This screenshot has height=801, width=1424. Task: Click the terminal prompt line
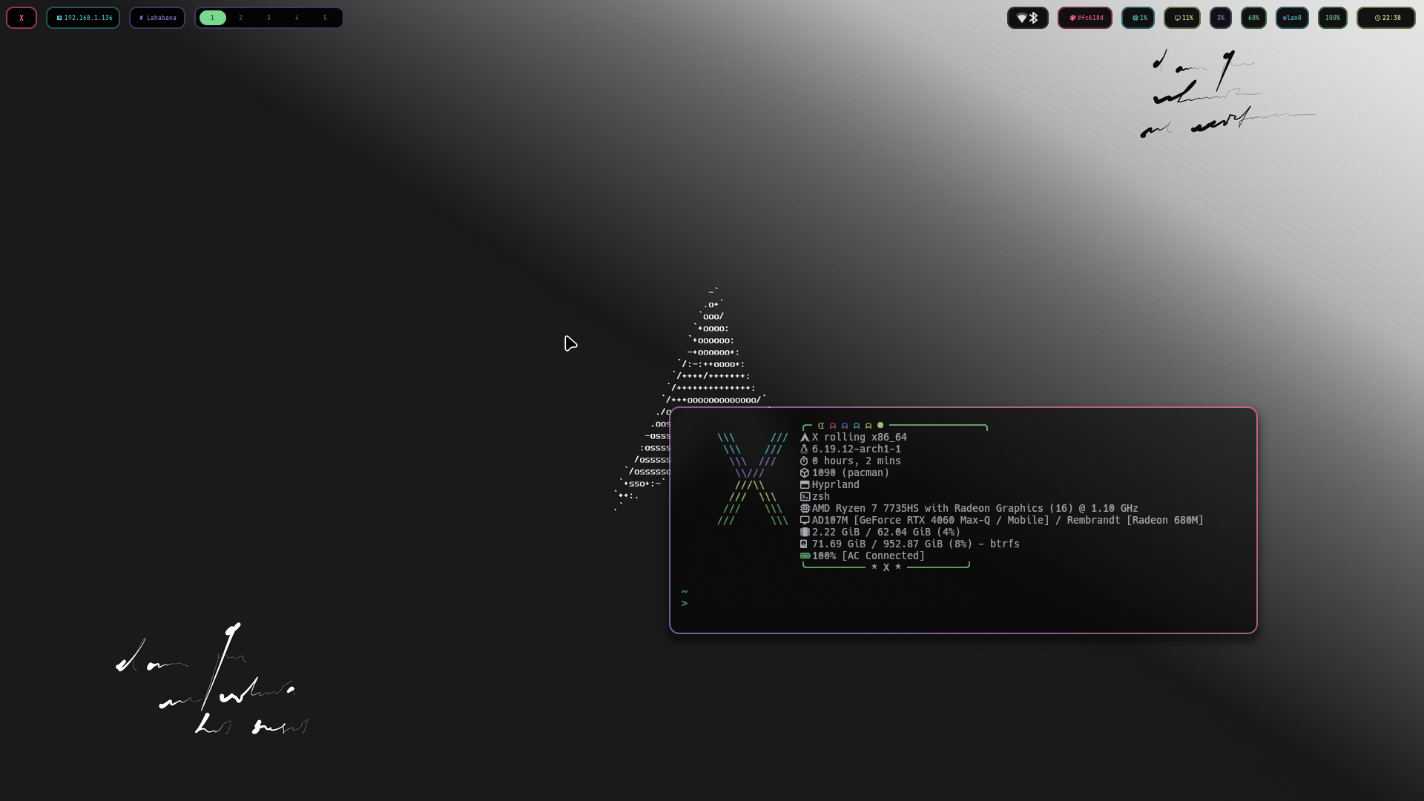[742, 604]
